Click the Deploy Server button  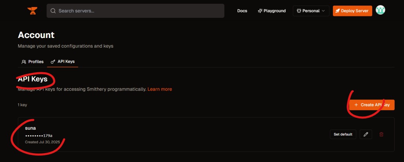pos(352,11)
